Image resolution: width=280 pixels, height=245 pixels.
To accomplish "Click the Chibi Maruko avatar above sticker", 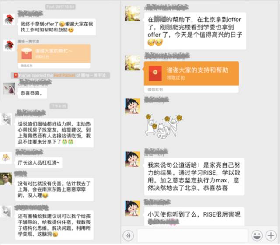I will [132, 106].
